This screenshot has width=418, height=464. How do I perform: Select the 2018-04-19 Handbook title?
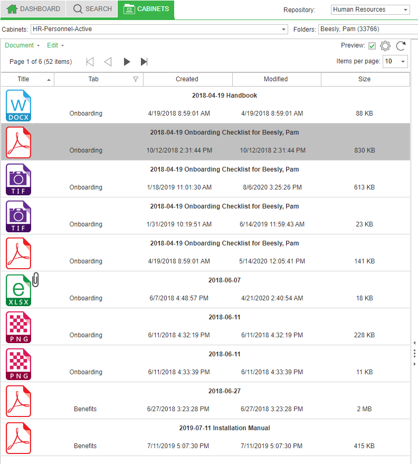click(224, 96)
